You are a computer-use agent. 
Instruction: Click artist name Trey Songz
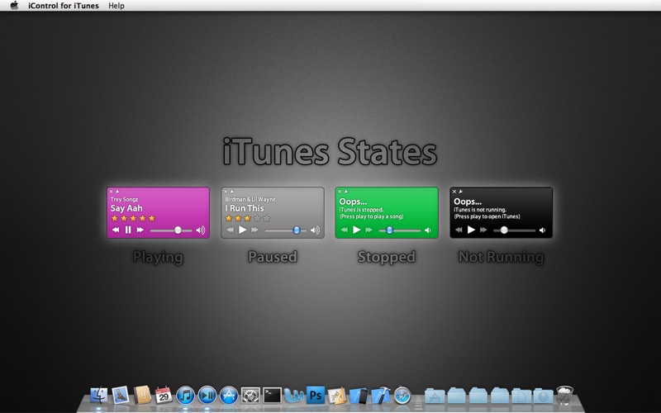(125, 199)
